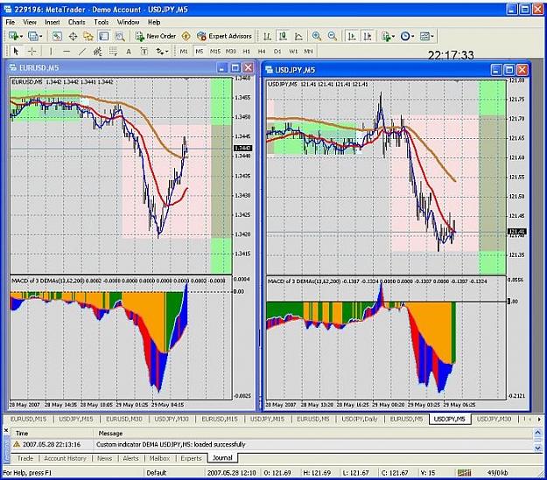Switch chart to candlestick mode
547x480 pixels.
pyautogui.click(x=283, y=36)
